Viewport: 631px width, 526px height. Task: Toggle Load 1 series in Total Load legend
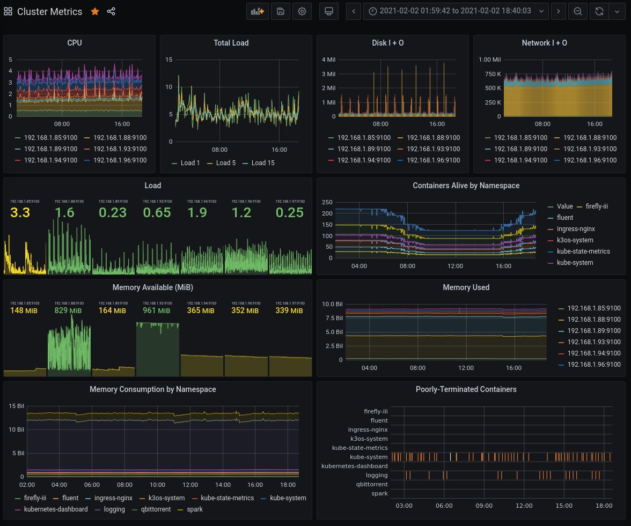tap(190, 163)
